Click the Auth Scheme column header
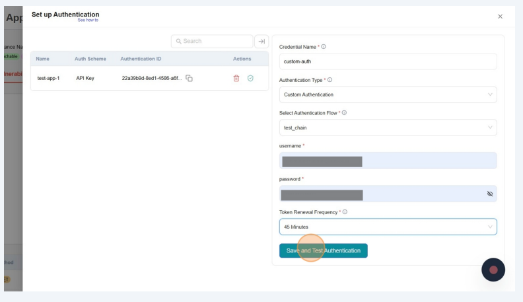The image size is (523, 302). [90, 59]
